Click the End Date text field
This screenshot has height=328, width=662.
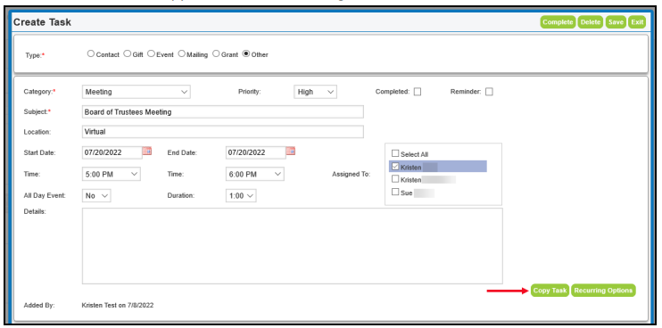256,152
